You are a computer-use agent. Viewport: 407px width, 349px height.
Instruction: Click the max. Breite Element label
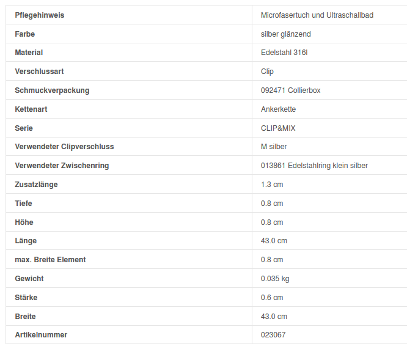point(50,260)
